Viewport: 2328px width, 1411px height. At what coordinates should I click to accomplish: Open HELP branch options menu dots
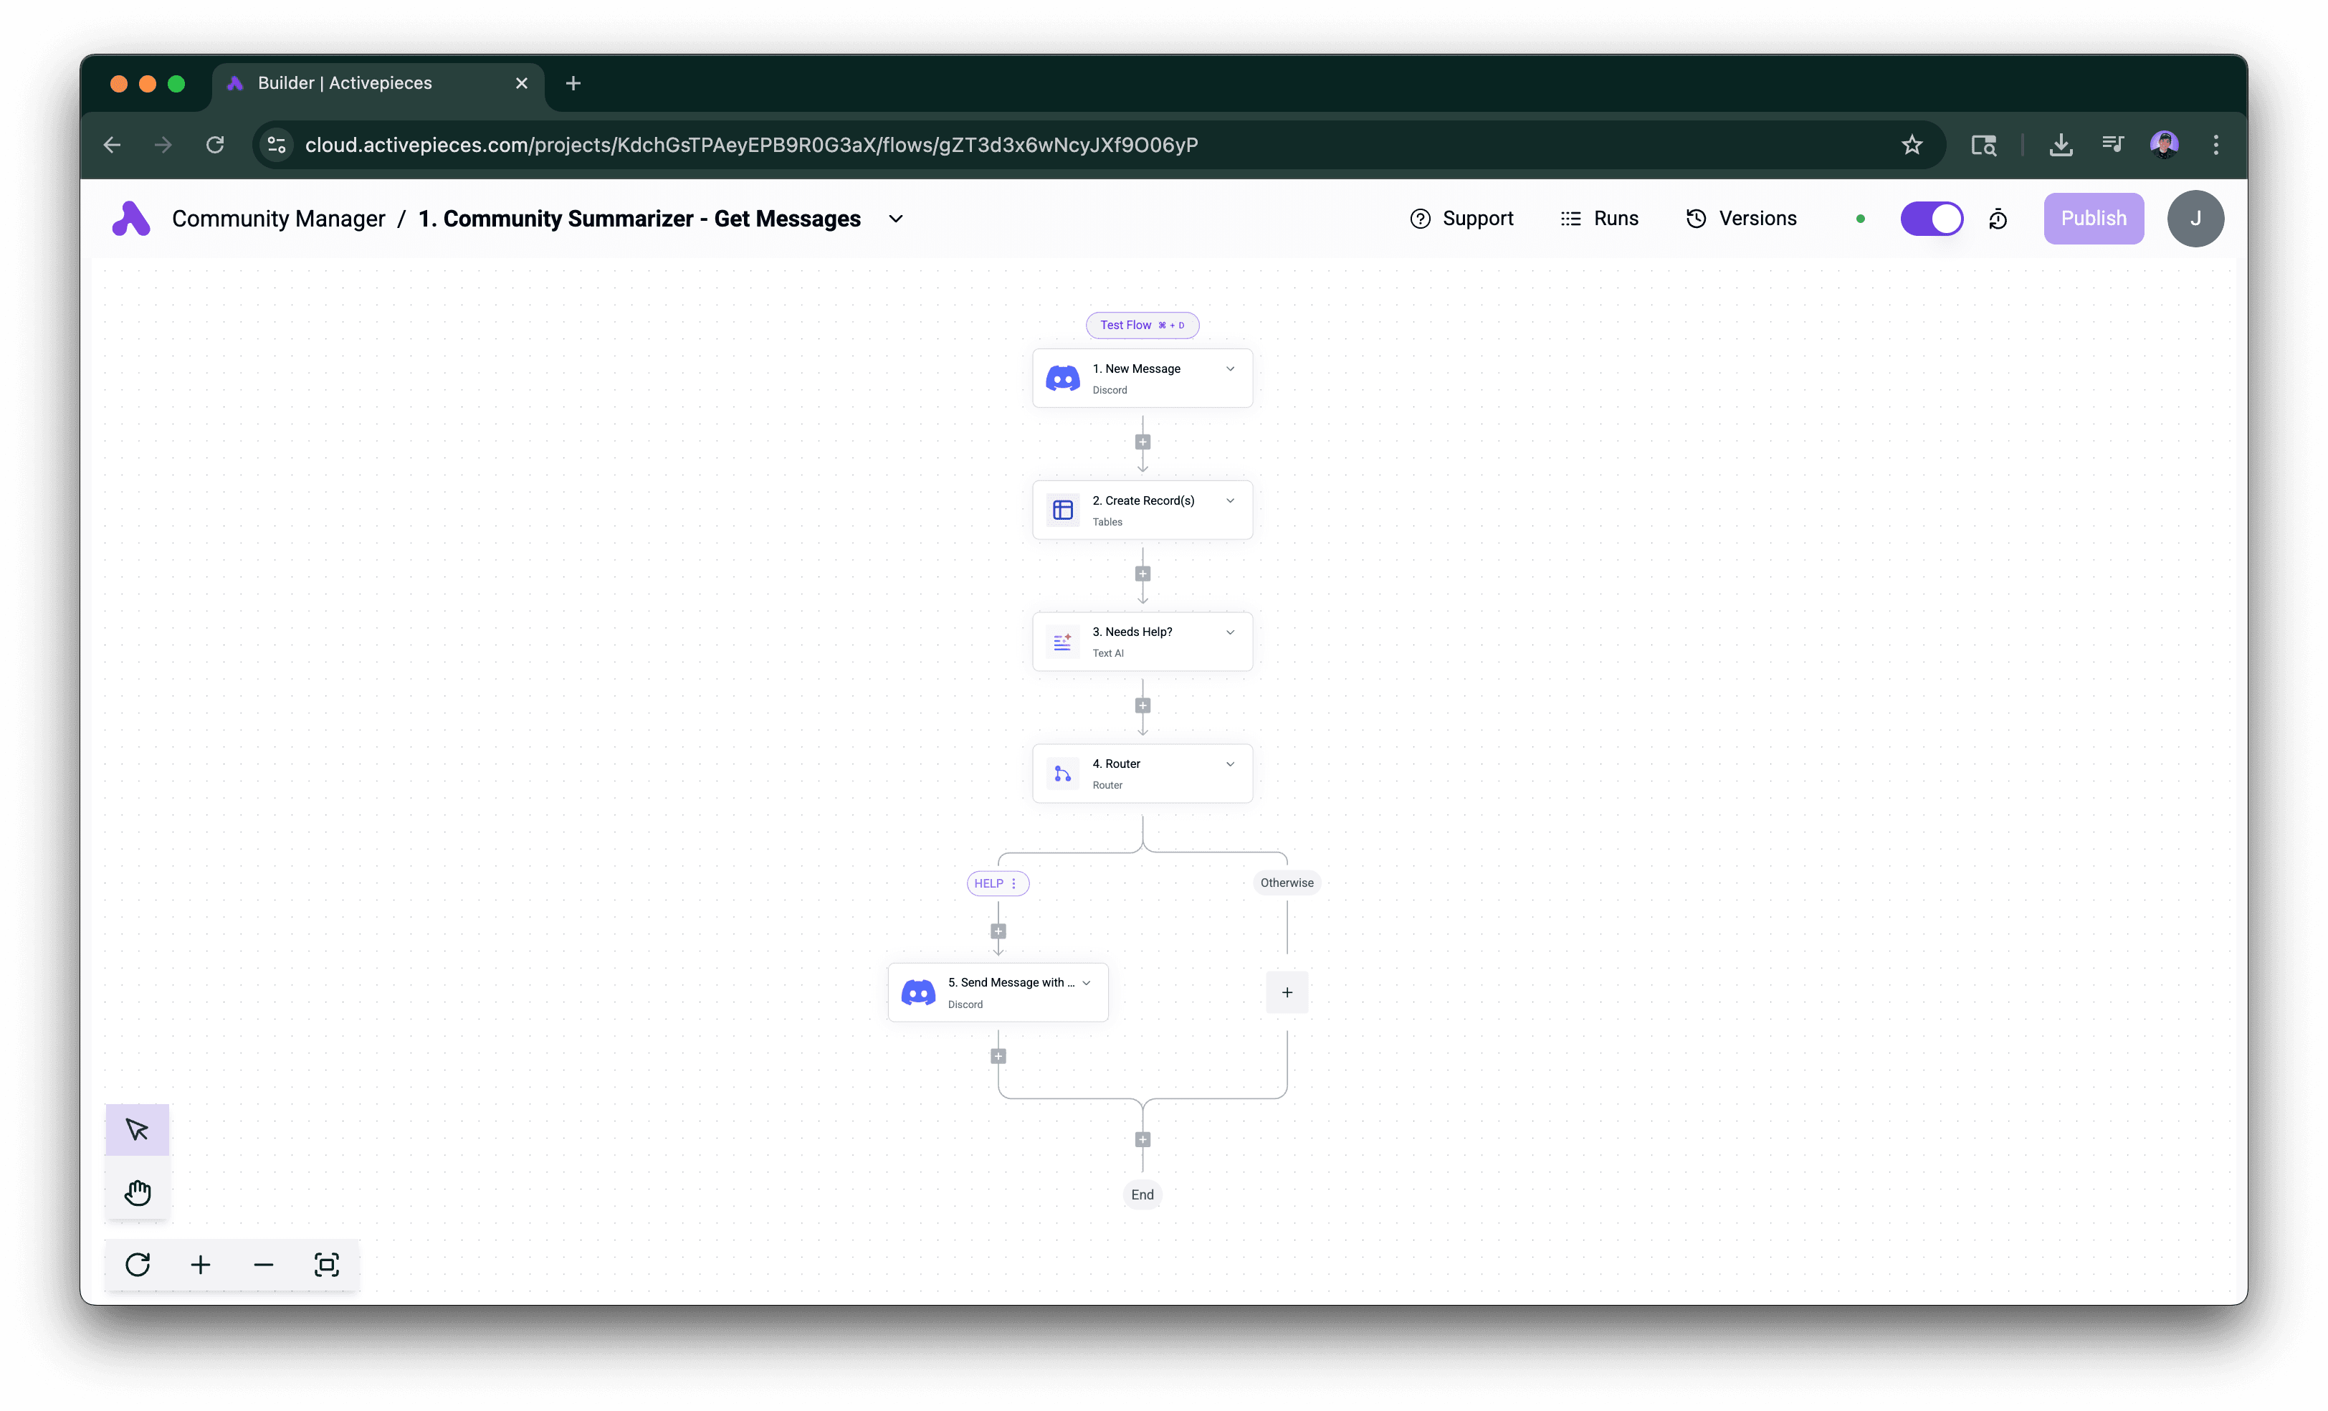coord(1013,883)
